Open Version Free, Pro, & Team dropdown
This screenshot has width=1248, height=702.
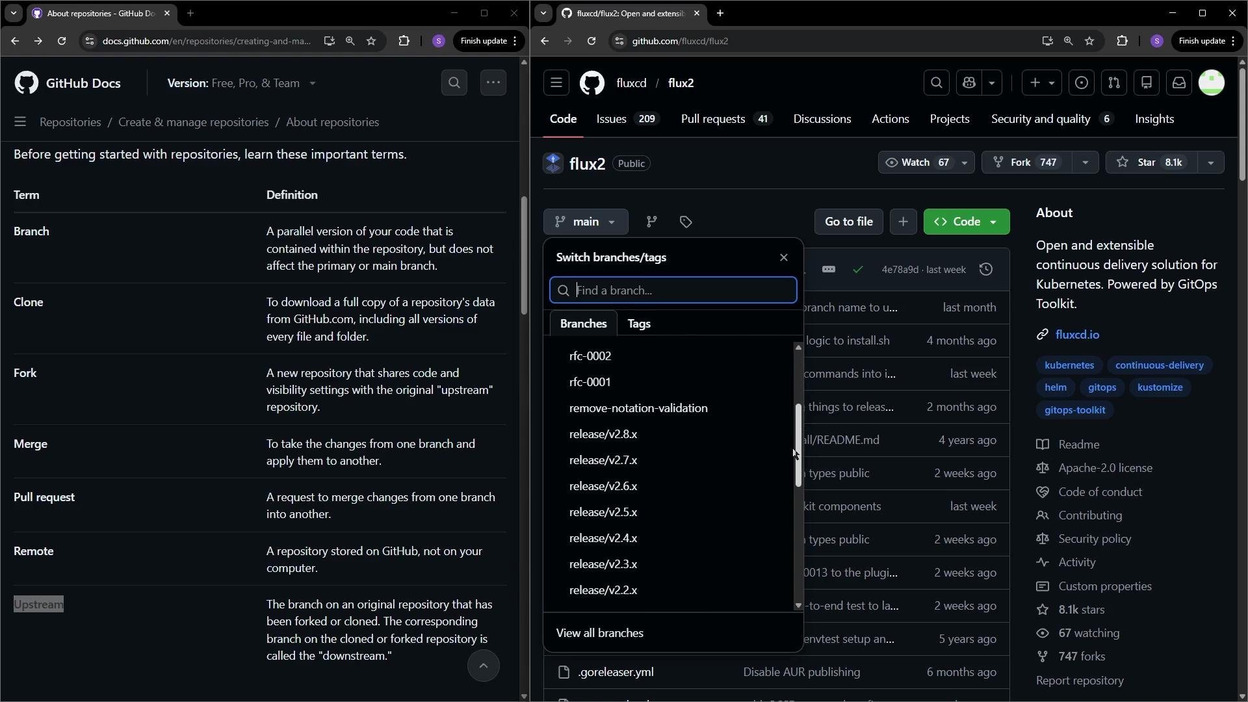click(x=241, y=83)
